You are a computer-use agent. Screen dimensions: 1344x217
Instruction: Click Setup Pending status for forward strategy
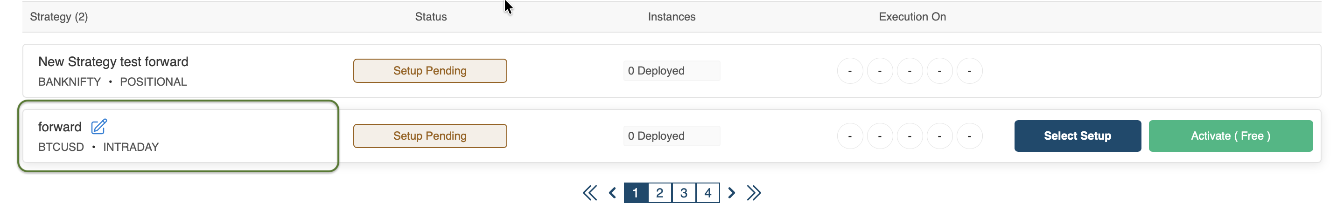click(x=430, y=136)
